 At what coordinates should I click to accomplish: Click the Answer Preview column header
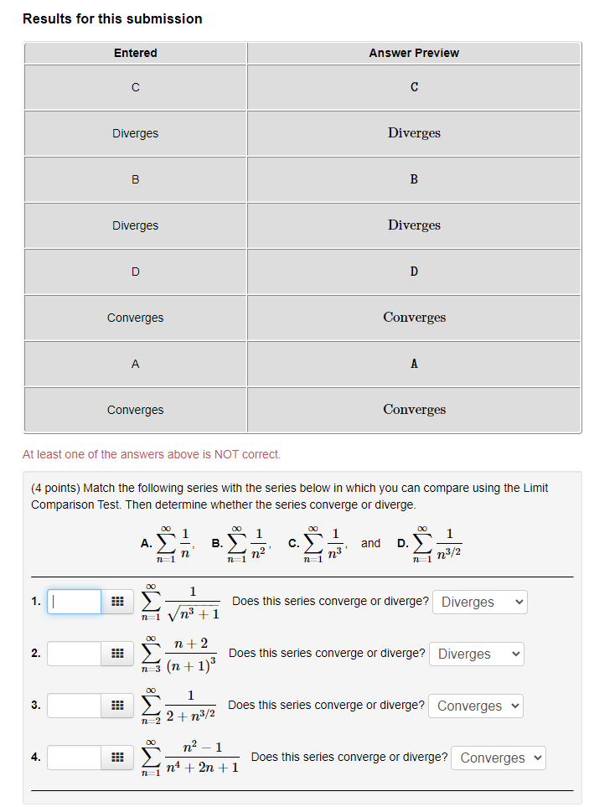click(414, 53)
